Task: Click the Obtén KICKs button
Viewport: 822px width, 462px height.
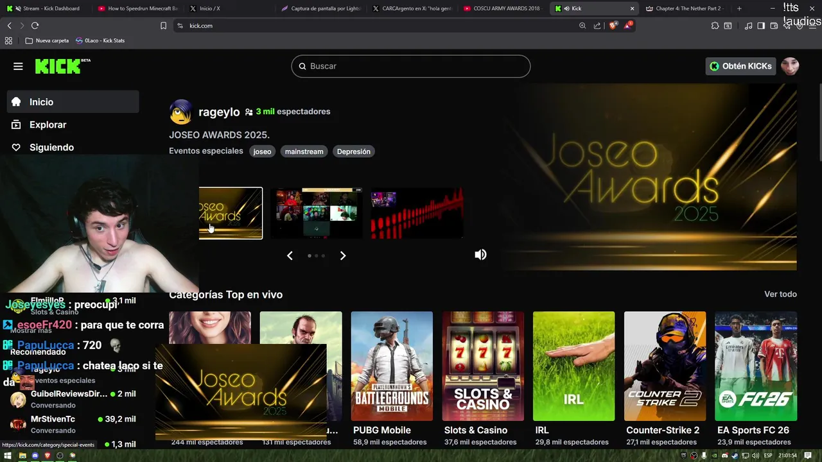Action: click(x=740, y=66)
